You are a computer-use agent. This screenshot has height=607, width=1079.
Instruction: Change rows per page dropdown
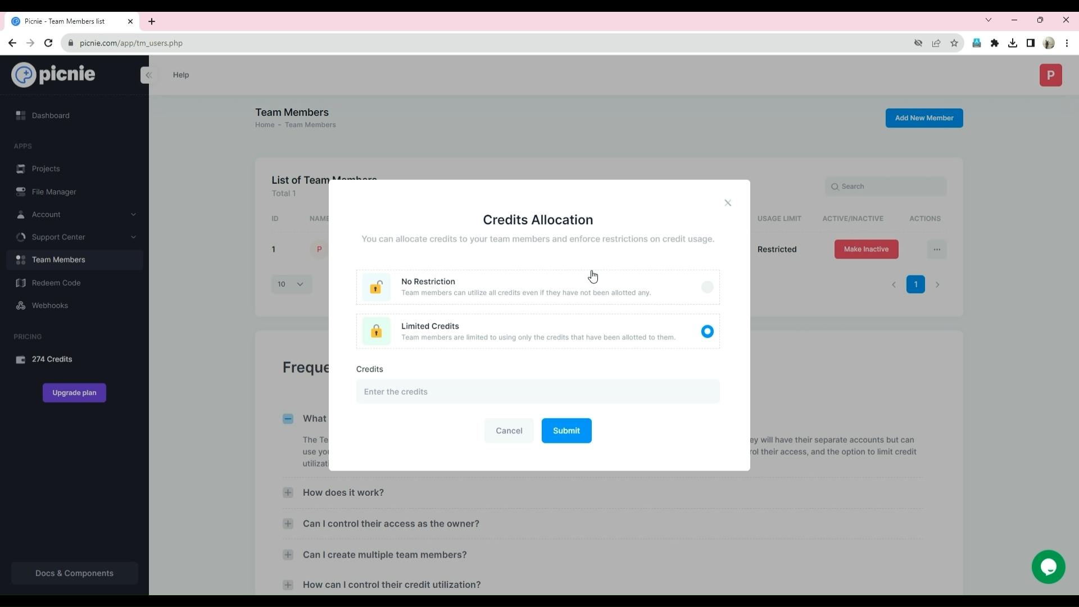pos(290,284)
